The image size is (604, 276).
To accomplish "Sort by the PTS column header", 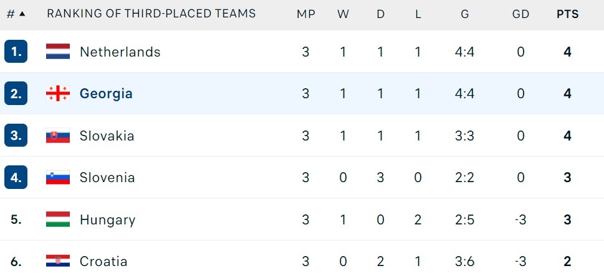I will click(567, 14).
